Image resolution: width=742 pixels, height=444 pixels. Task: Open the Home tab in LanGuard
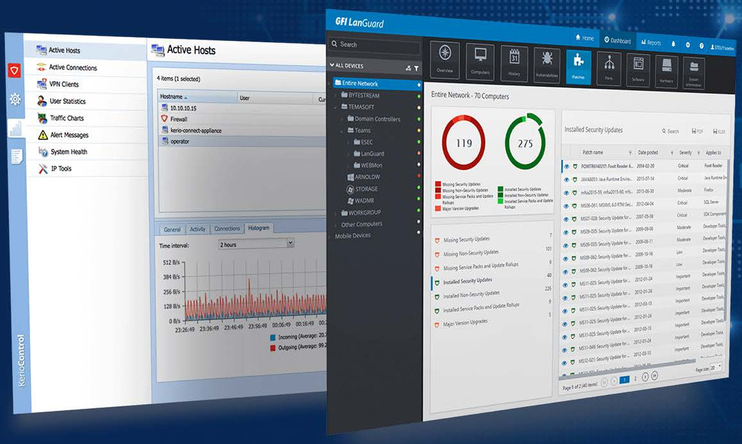585,38
